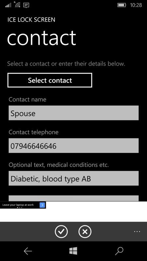This screenshot has height=261, width=147.
Task: Tap the 10:28 clock in status bar
Action: point(136,5)
